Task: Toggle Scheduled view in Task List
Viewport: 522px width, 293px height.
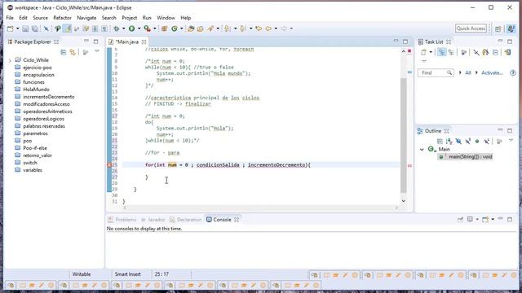Action: point(451,52)
